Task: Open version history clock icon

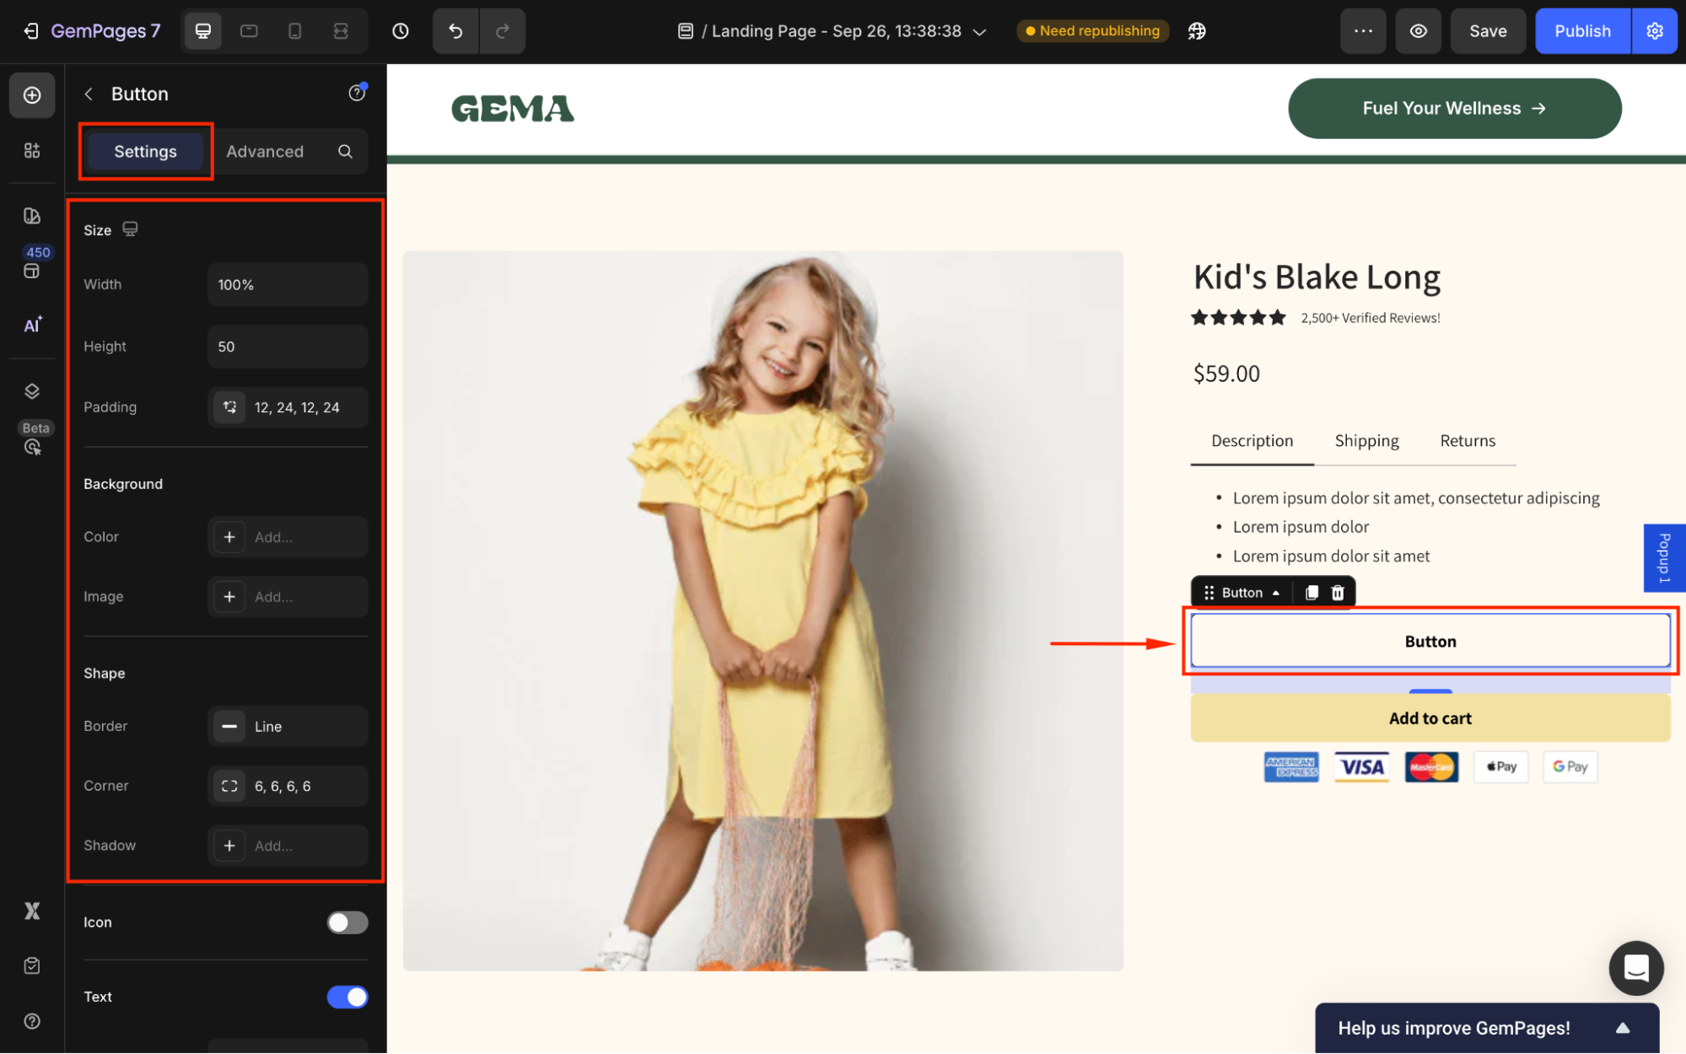Action: [401, 31]
